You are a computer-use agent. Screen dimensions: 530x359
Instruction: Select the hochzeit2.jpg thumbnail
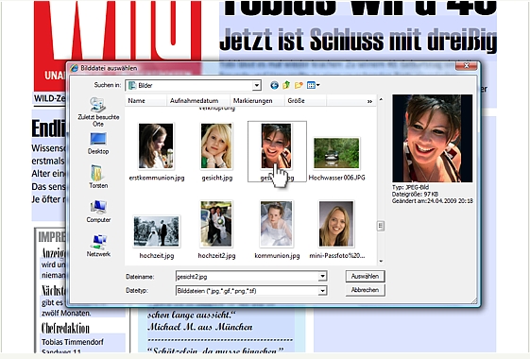[x=216, y=224]
